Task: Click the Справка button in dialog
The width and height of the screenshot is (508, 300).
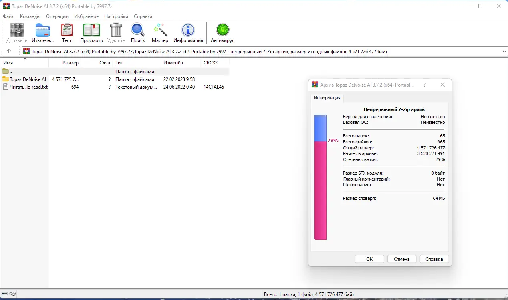Action: (x=434, y=259)
